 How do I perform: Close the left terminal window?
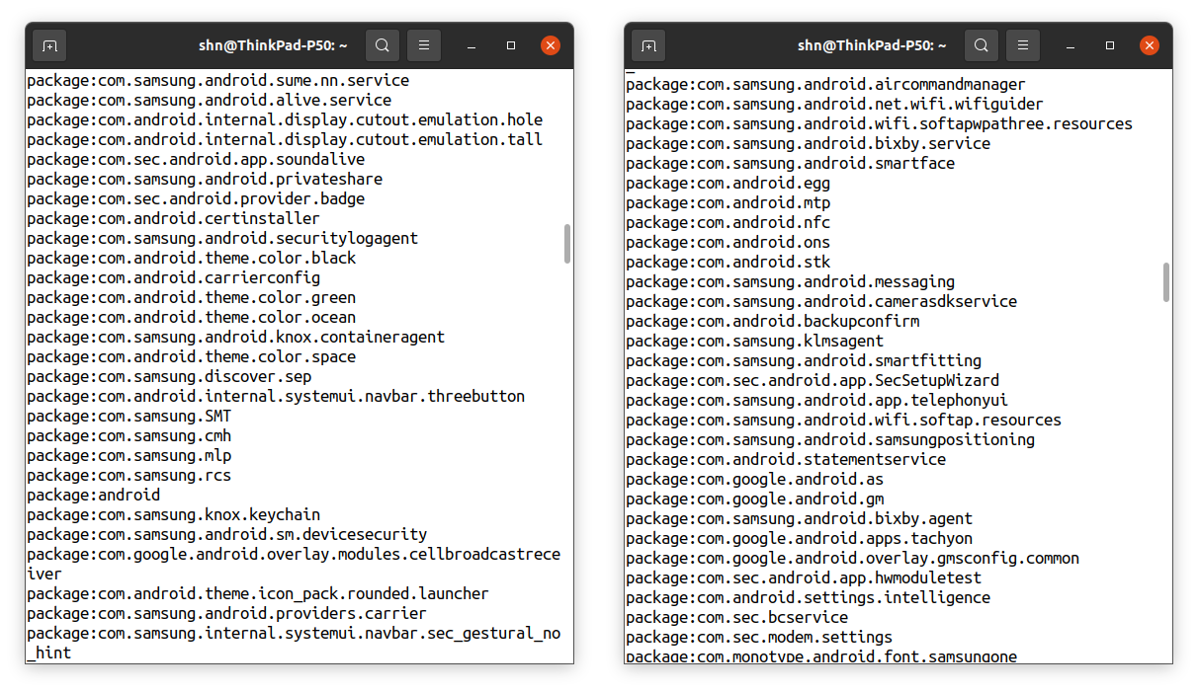[x=551, y=45]
